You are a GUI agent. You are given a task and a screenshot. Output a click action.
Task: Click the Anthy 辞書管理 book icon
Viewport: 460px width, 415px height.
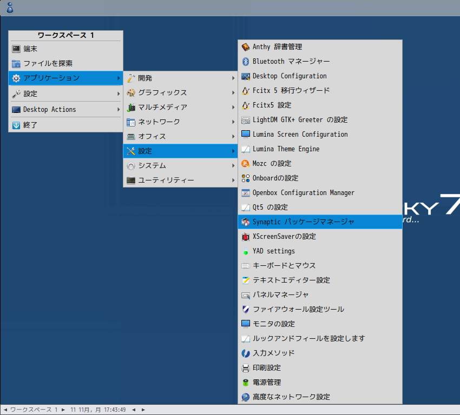pos(246,47)
